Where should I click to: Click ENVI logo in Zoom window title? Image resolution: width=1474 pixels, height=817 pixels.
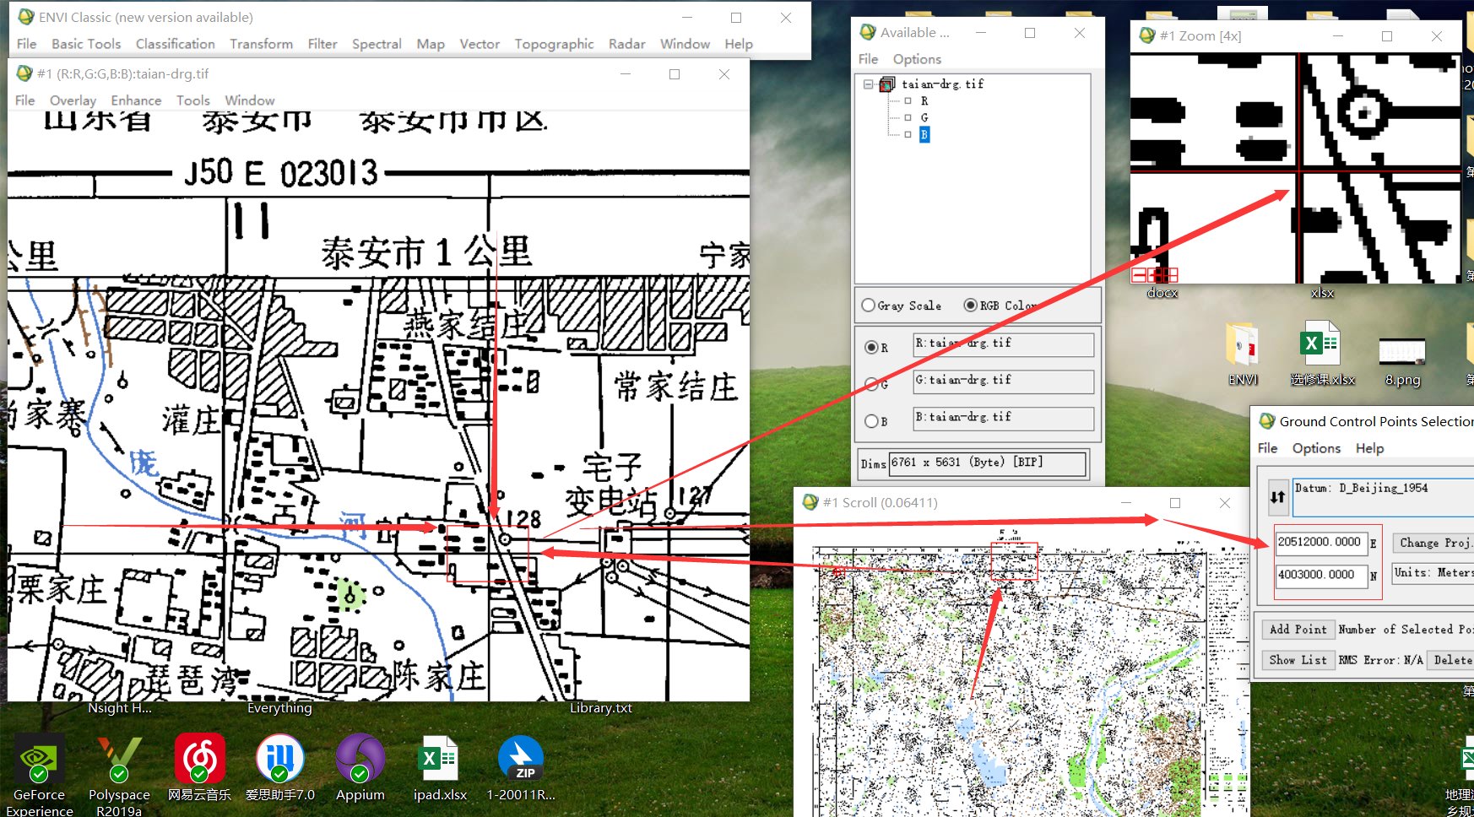(1147, 35)
